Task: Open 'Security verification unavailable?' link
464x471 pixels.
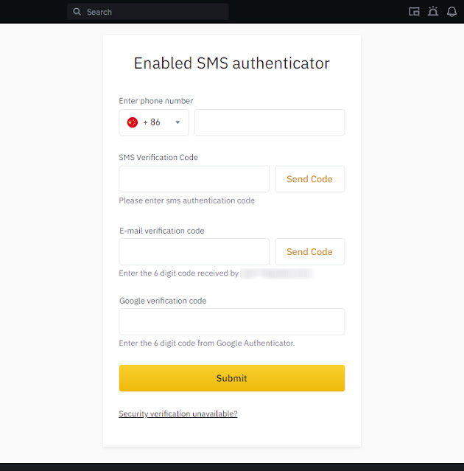Action: pyautogui.click(x=178, y=414)
